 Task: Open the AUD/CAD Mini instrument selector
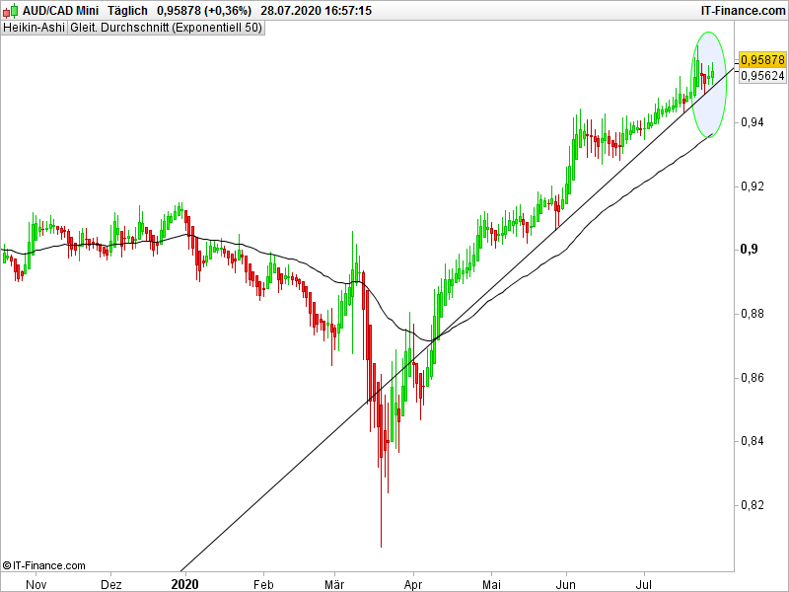pos(59,11)
